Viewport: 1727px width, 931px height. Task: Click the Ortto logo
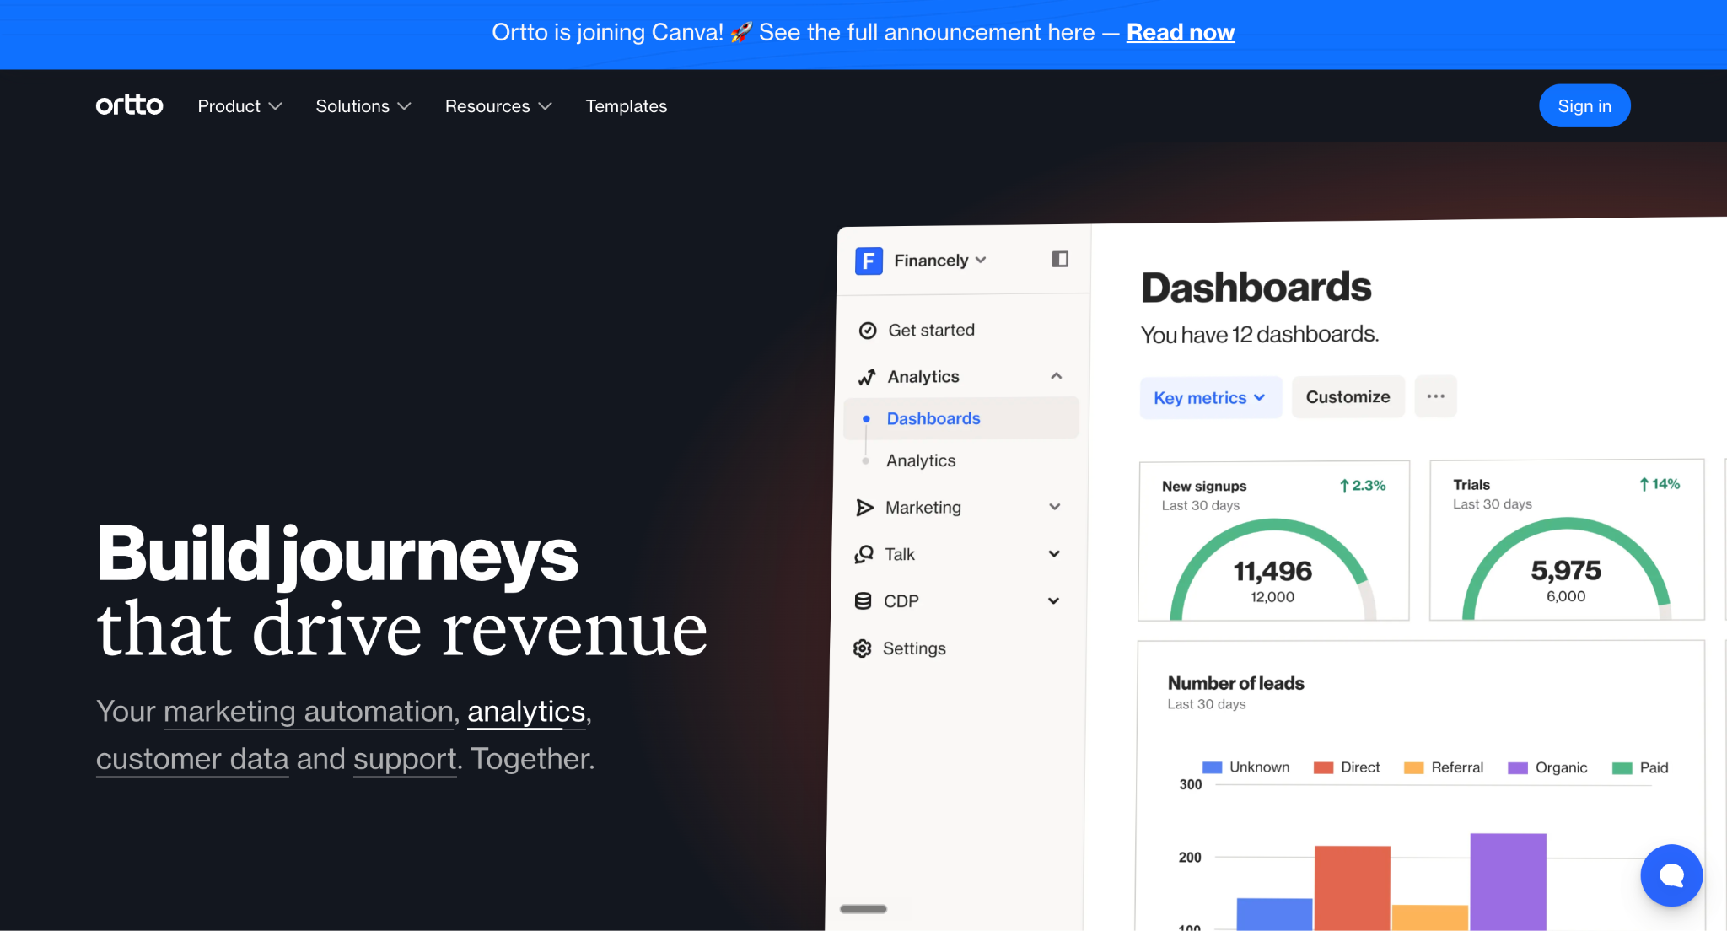click(x=129, y=105)
